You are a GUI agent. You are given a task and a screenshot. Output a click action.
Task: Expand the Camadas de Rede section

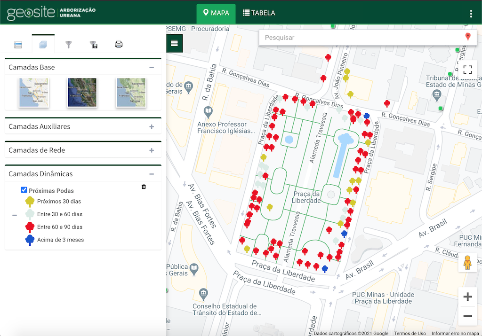[152, 150]
